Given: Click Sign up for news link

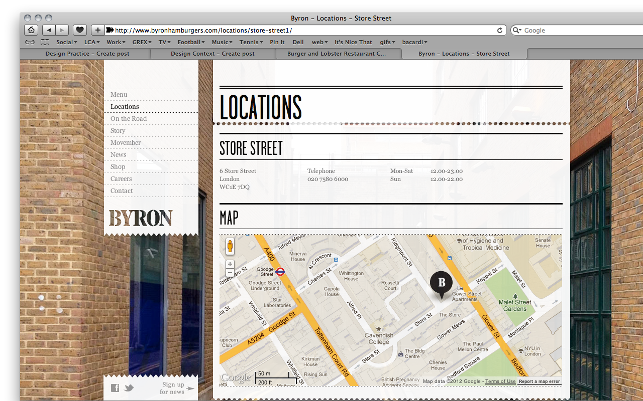Looking at the screenshot, I should pos(176,388).
